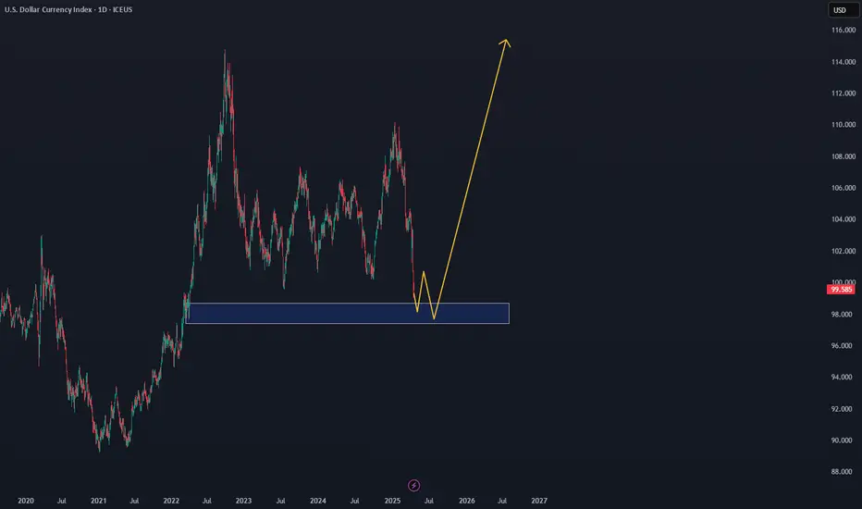862x509 pixels.
Task: Click the 98.000 price axis label
Action: [842, 315]
